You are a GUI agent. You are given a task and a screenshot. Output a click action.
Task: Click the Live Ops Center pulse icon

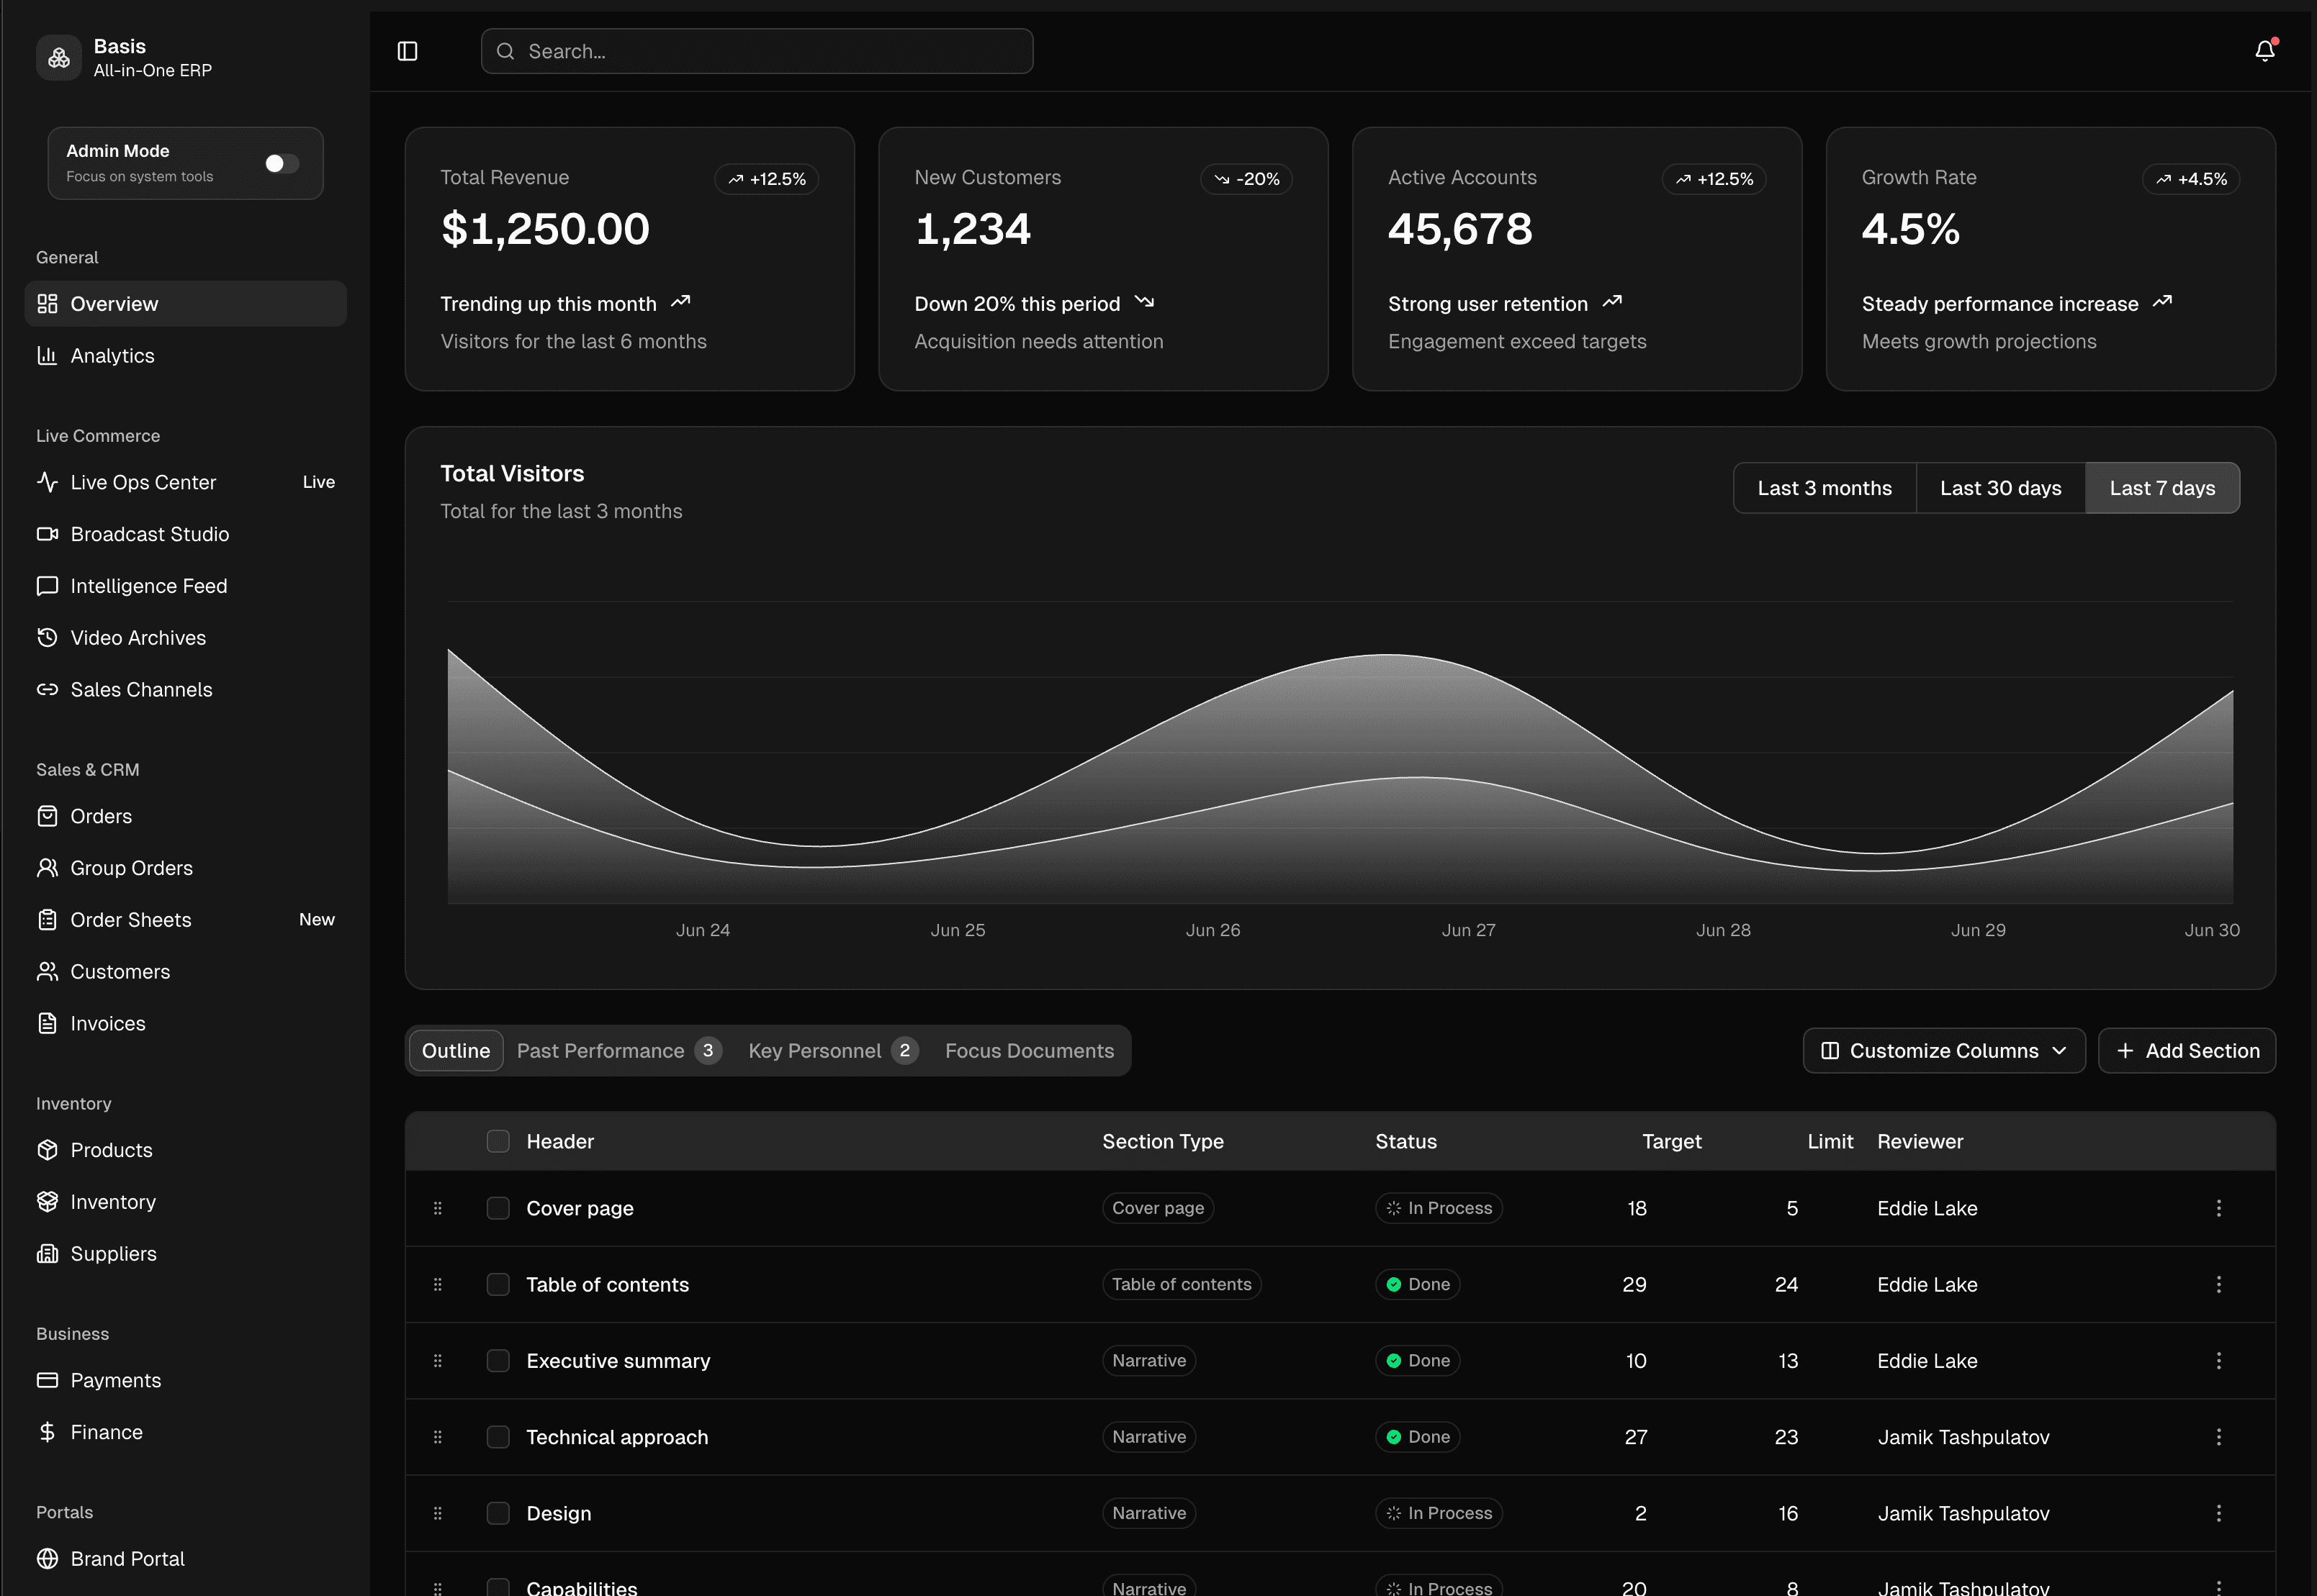click(x=47, y=482)
